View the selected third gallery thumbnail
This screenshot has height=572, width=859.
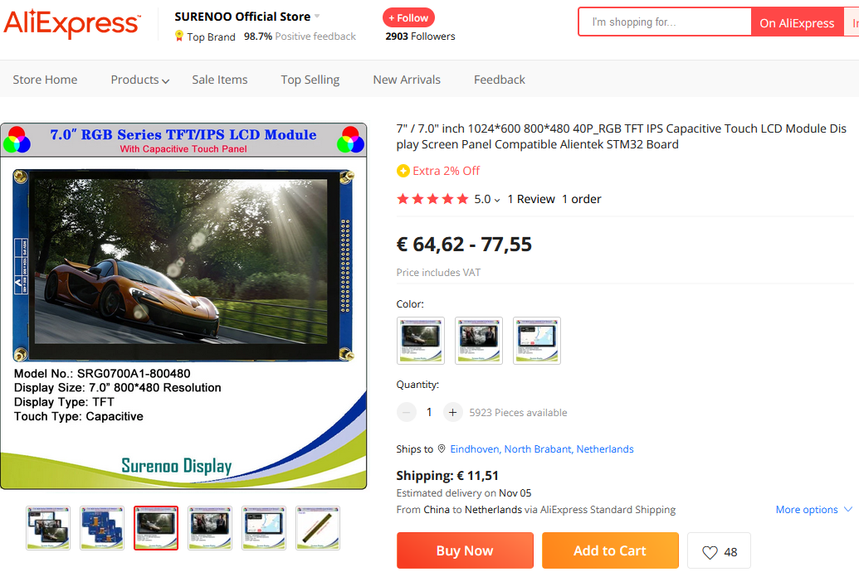[x=156, y=528]
